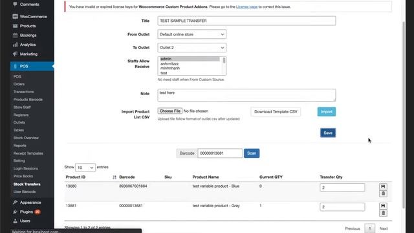Click the Appearance brush icon
The image size is (414, 233).
tap(15, 203)
